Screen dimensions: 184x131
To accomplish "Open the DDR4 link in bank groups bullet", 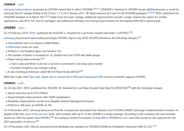I will click(77, 55).
